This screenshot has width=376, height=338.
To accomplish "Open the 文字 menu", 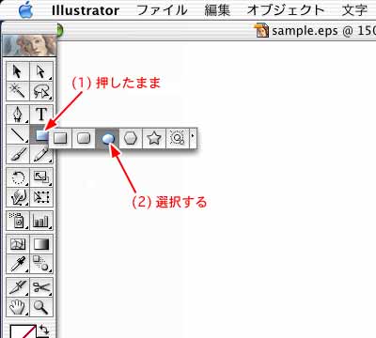I will 354,10.
